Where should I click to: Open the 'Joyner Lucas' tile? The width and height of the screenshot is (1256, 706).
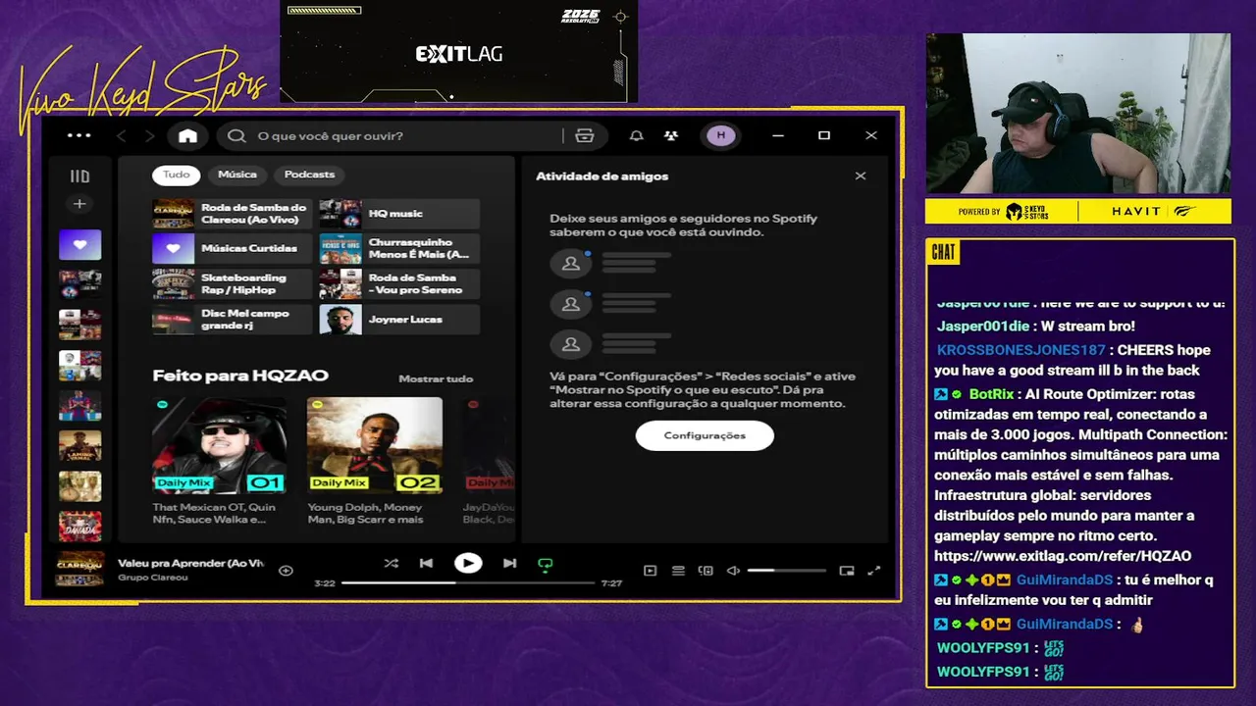pos(399,320)
